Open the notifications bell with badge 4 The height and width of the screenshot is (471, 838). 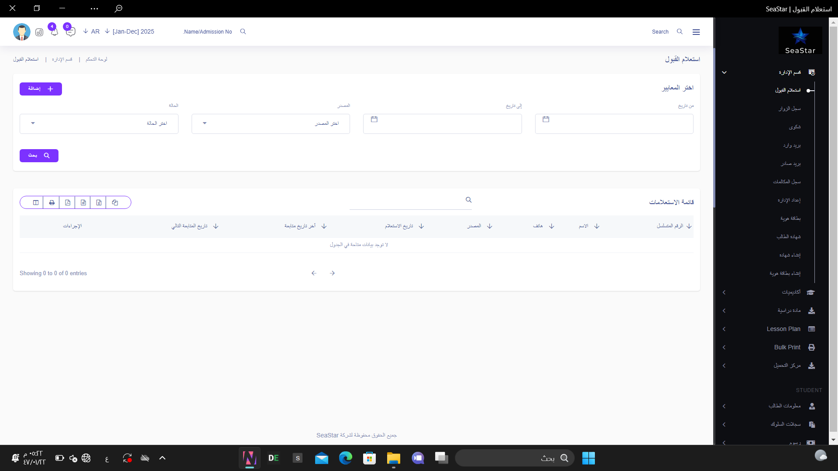point(54,32)
